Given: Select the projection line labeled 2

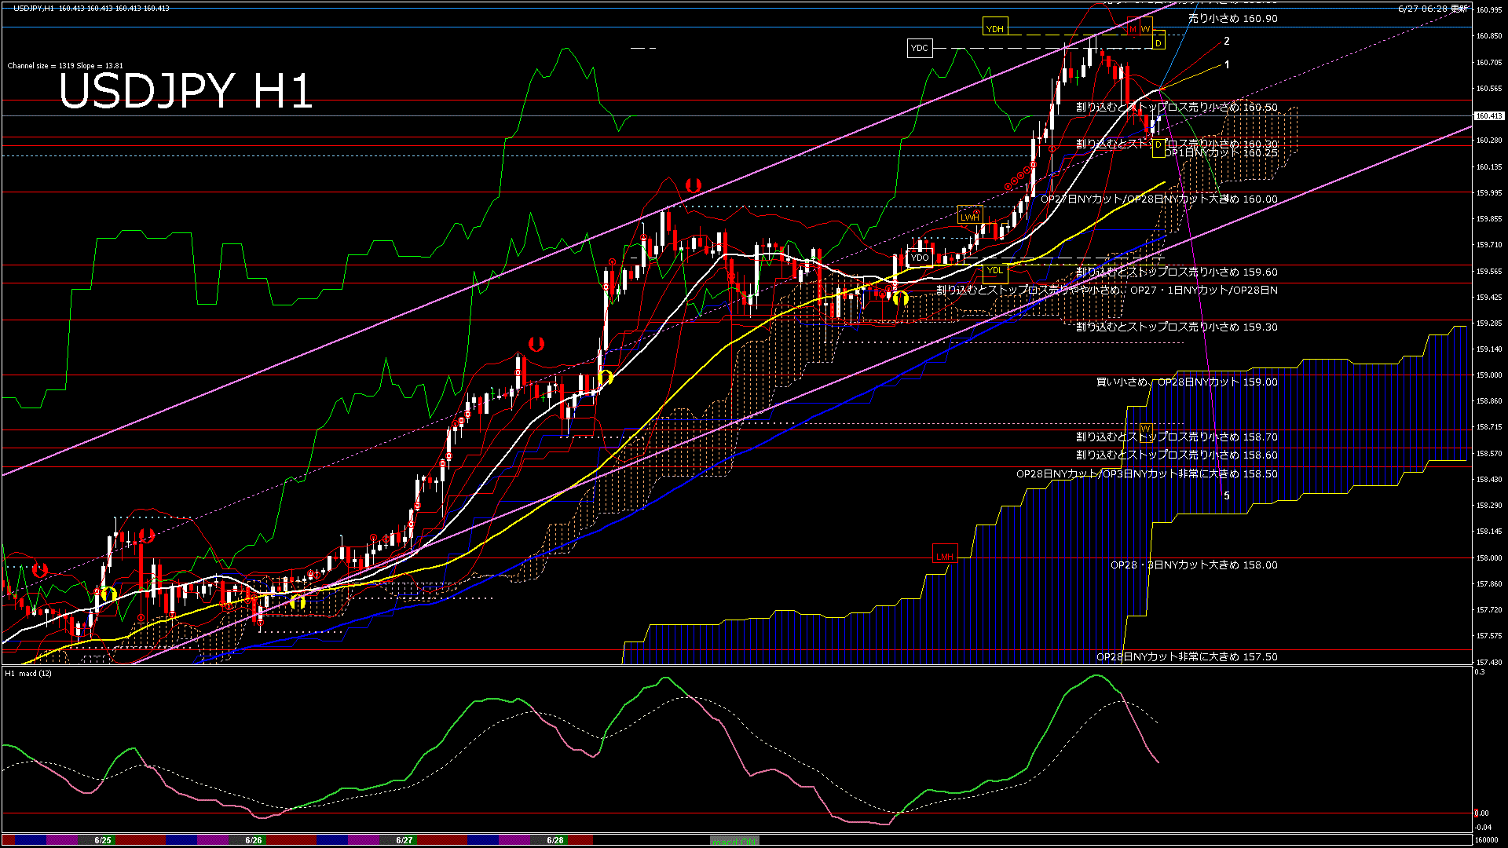Looking at the screenshot, I should pyautogui.click(x=1226, y=42).
